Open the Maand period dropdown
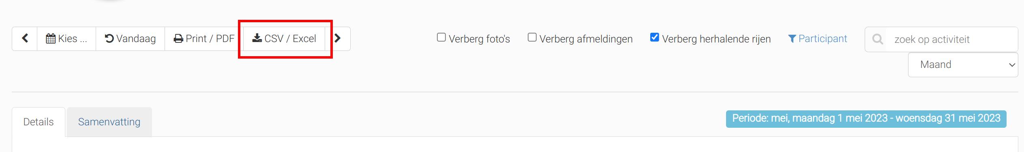 (x=963, y=65)
